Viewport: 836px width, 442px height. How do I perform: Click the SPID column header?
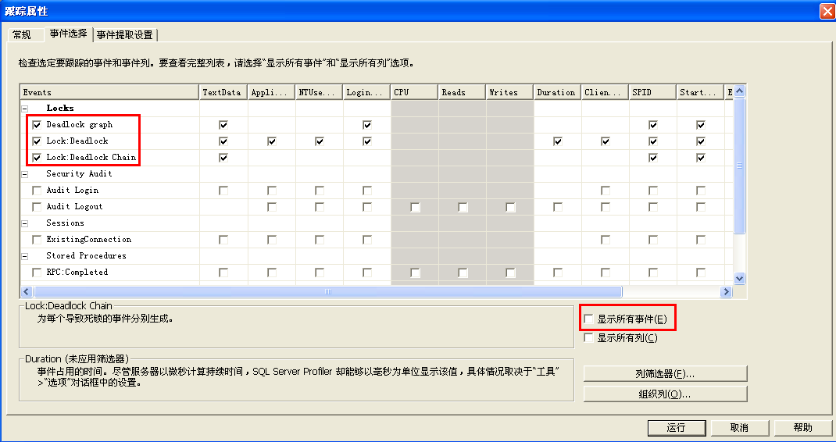[x=653, y=92]
